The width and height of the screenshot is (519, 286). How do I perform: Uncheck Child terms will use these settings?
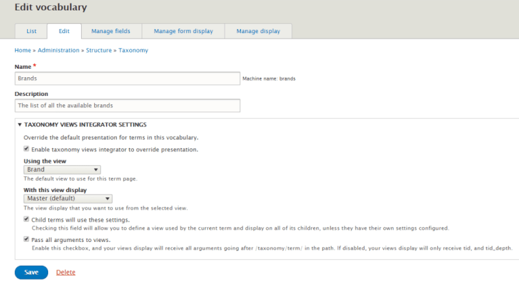pos(26,219)
